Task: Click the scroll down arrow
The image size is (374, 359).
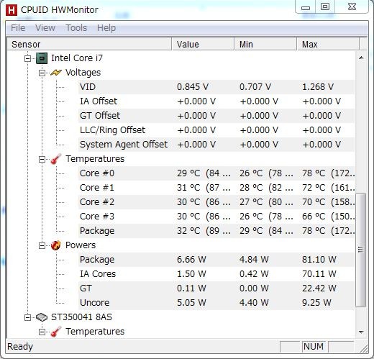Action: (361, 332)
